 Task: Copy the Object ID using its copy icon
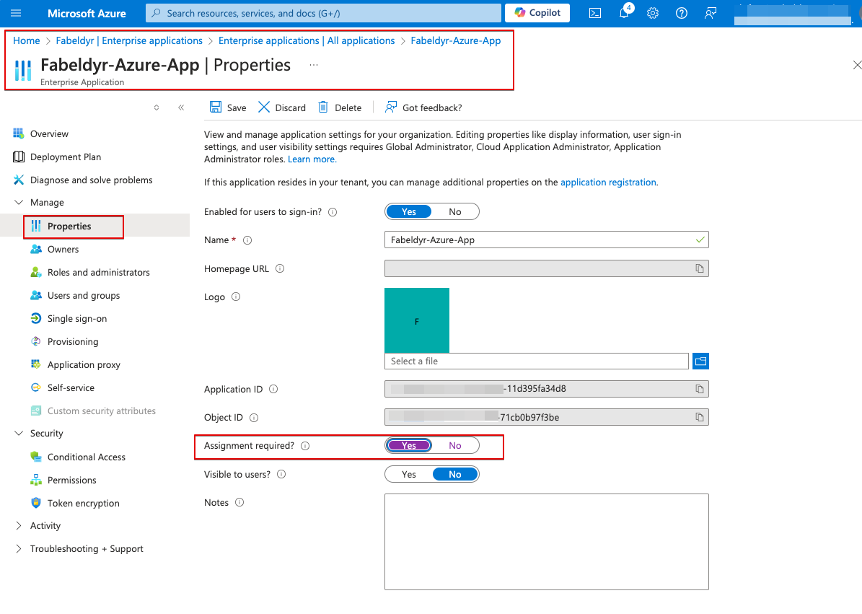point(698,416)
